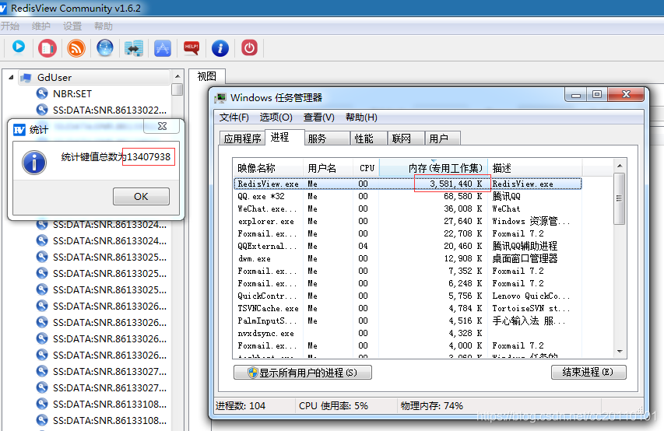Select the NBR:SET tree key
The height and width of the screenshot is (431, 664).
pyautogui.click(x=72, y=93)
